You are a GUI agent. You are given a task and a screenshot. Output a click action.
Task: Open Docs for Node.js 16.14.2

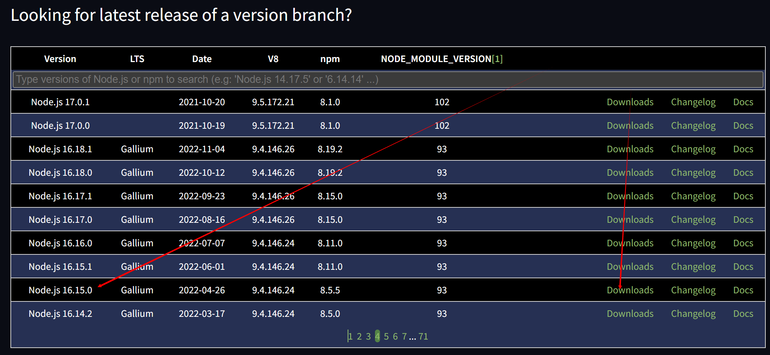tap(743, 314)
